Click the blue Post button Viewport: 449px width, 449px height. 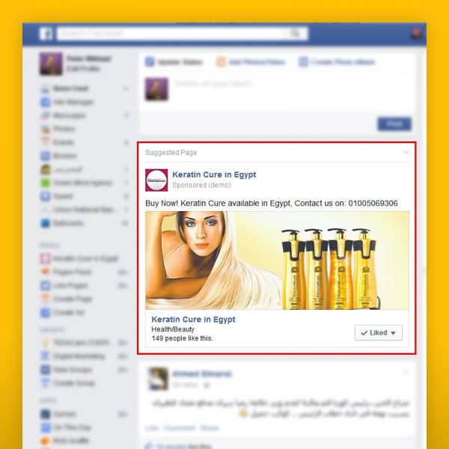394,124
